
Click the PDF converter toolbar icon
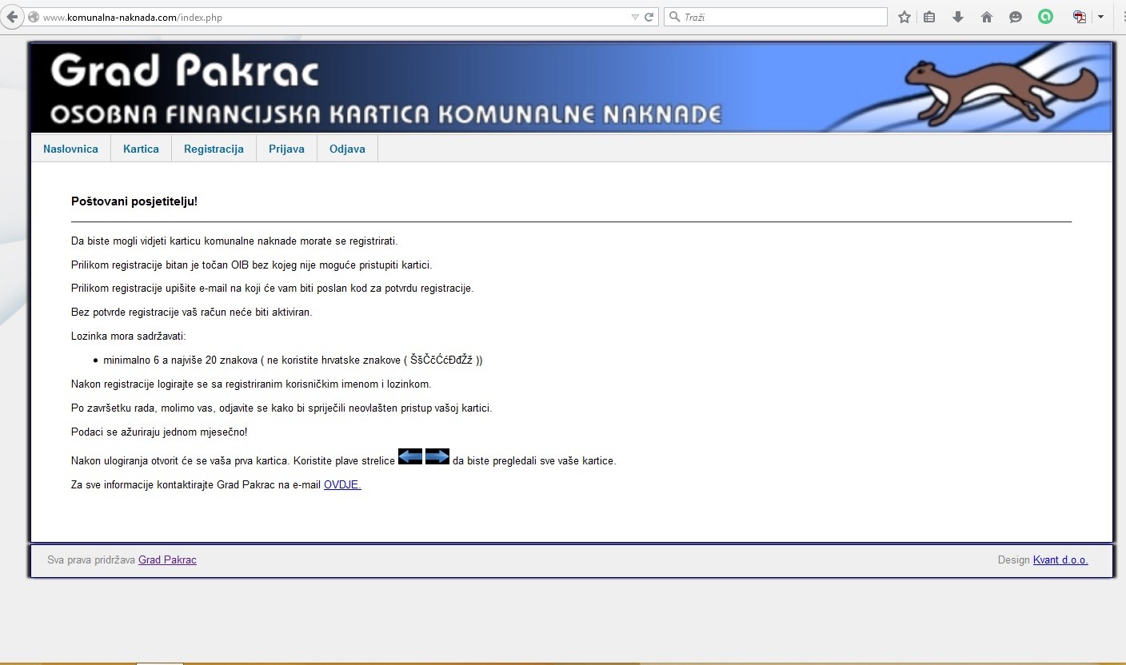1080,17
